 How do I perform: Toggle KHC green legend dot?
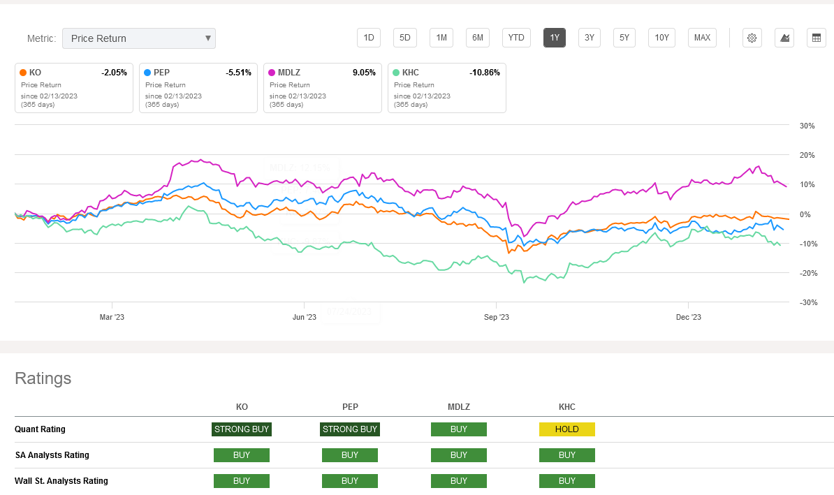(396, 72)
